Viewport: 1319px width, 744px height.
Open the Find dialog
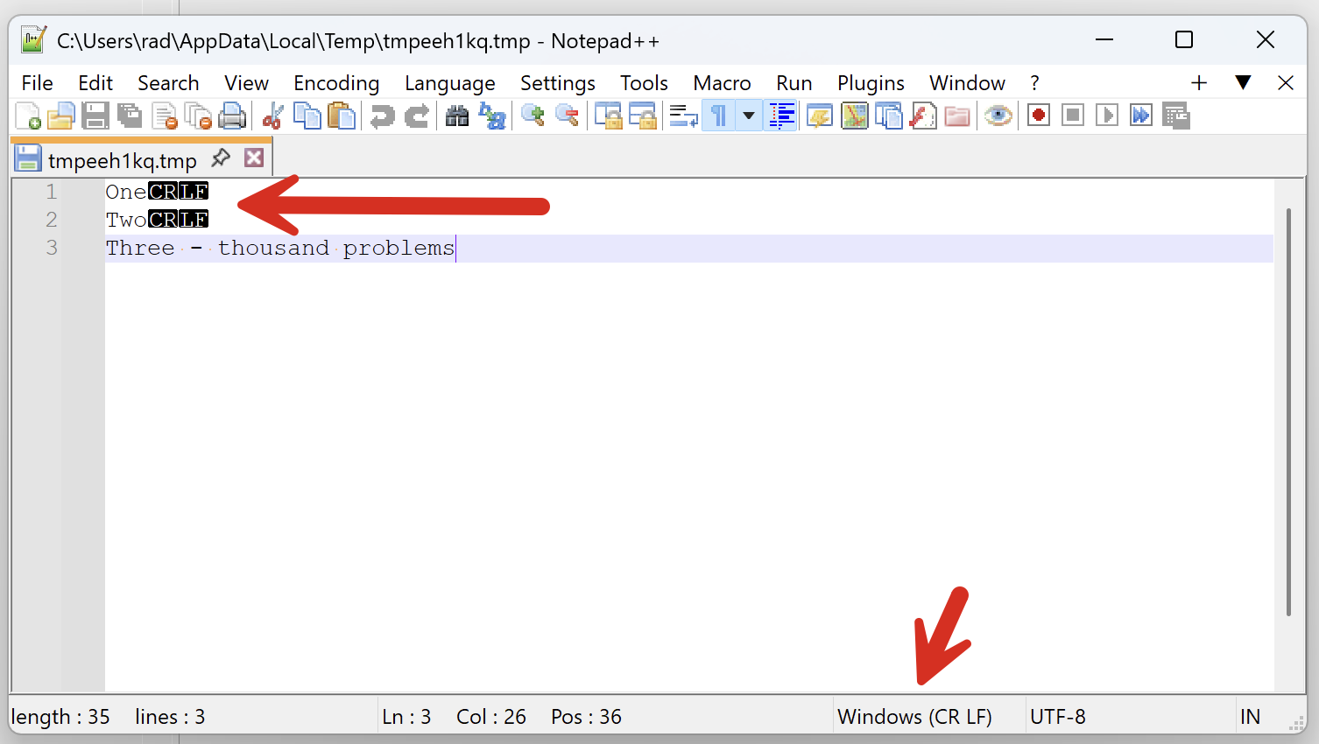pos(456,115)
